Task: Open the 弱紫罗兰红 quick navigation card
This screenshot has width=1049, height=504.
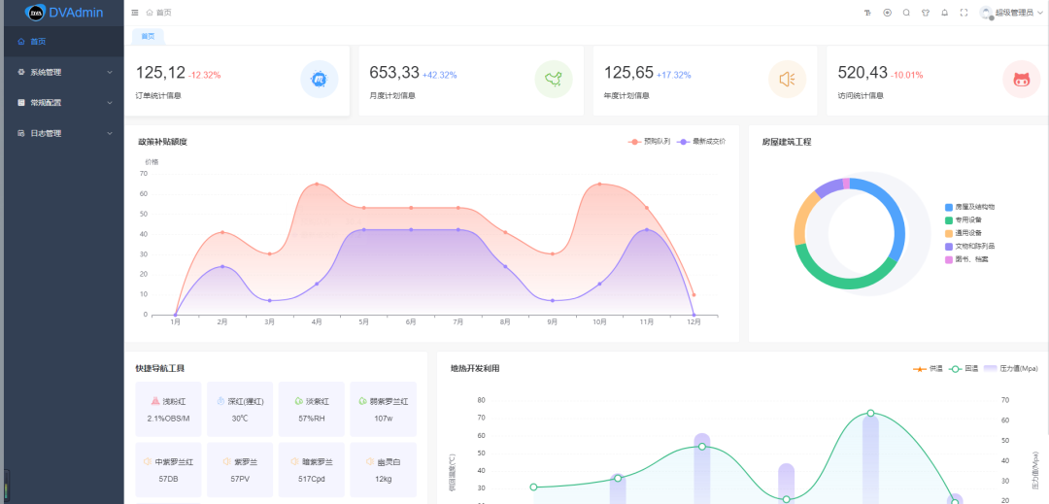Action: pos(384,409)
